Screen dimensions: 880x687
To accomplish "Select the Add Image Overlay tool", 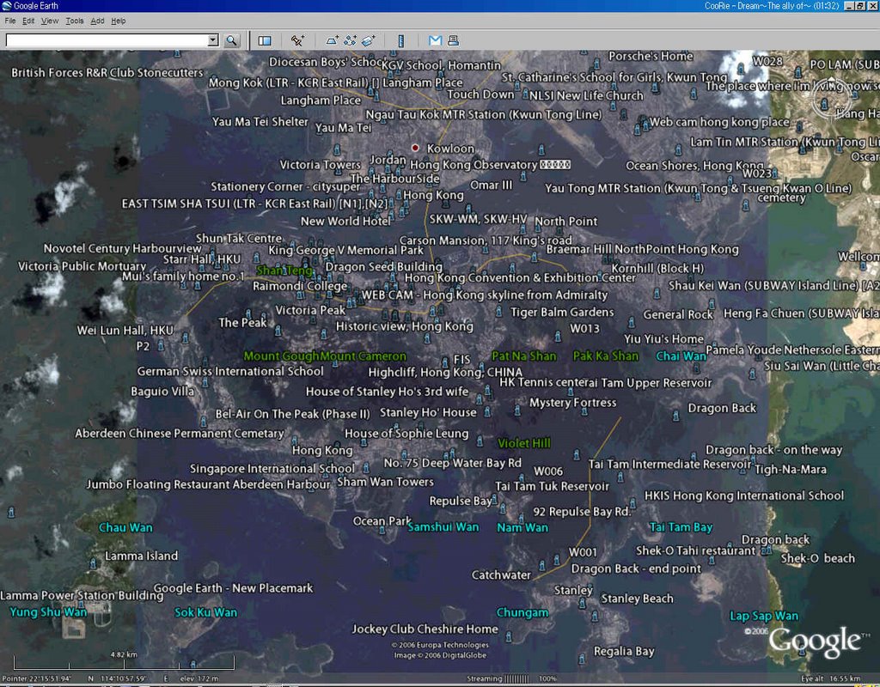I will click(x=368, y=40).
